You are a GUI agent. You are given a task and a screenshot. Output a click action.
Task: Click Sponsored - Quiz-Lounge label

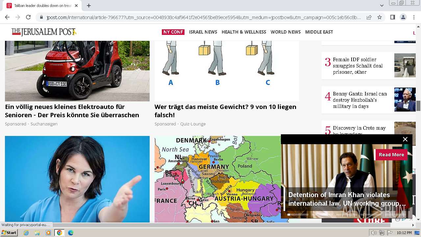[180, 124]
